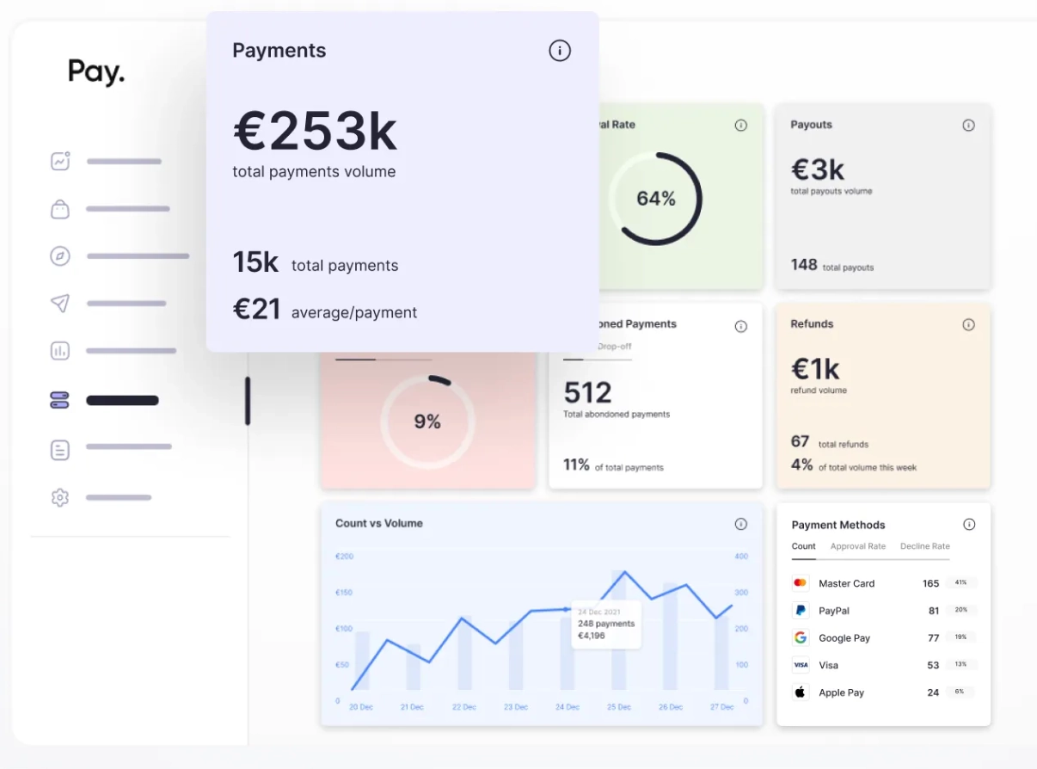Image resolution: width=1037 pixels, height=769 pixels.
Task: Open the shopping bag sidebar icon
Action: pos(60,209)
